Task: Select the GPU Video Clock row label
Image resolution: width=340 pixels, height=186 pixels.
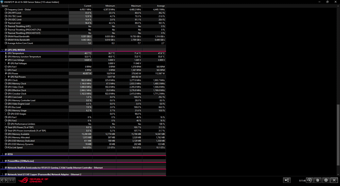Action: (x=15, y=87)
